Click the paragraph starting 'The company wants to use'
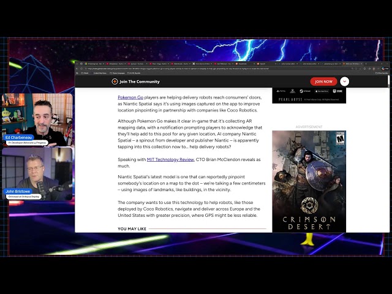The height and width of the screenshot is (294, 392). [189, 209]
